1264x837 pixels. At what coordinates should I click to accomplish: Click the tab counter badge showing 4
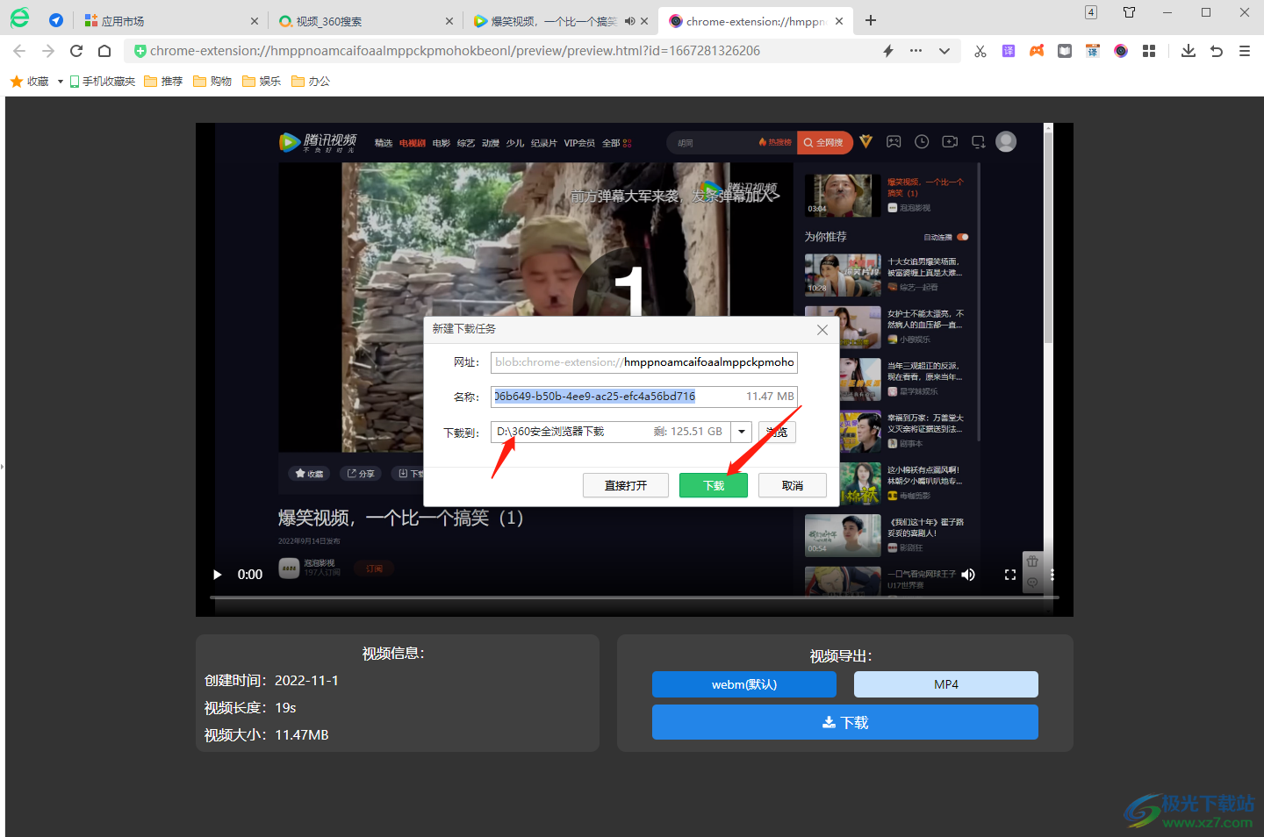[1091, 12]
